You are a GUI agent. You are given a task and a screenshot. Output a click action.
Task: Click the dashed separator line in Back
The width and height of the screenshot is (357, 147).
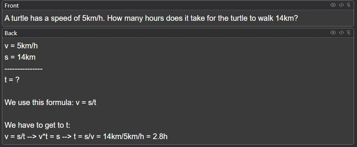(x=24, y=68)
